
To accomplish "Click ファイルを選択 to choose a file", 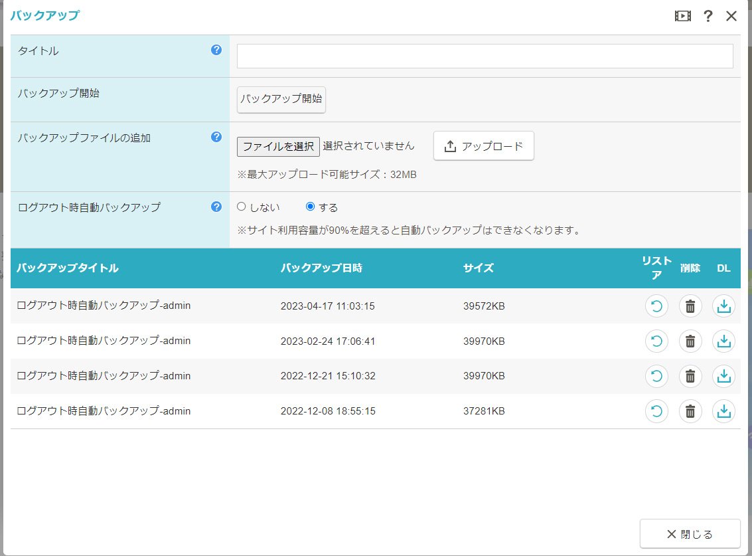I will click(x=278, y=146).
